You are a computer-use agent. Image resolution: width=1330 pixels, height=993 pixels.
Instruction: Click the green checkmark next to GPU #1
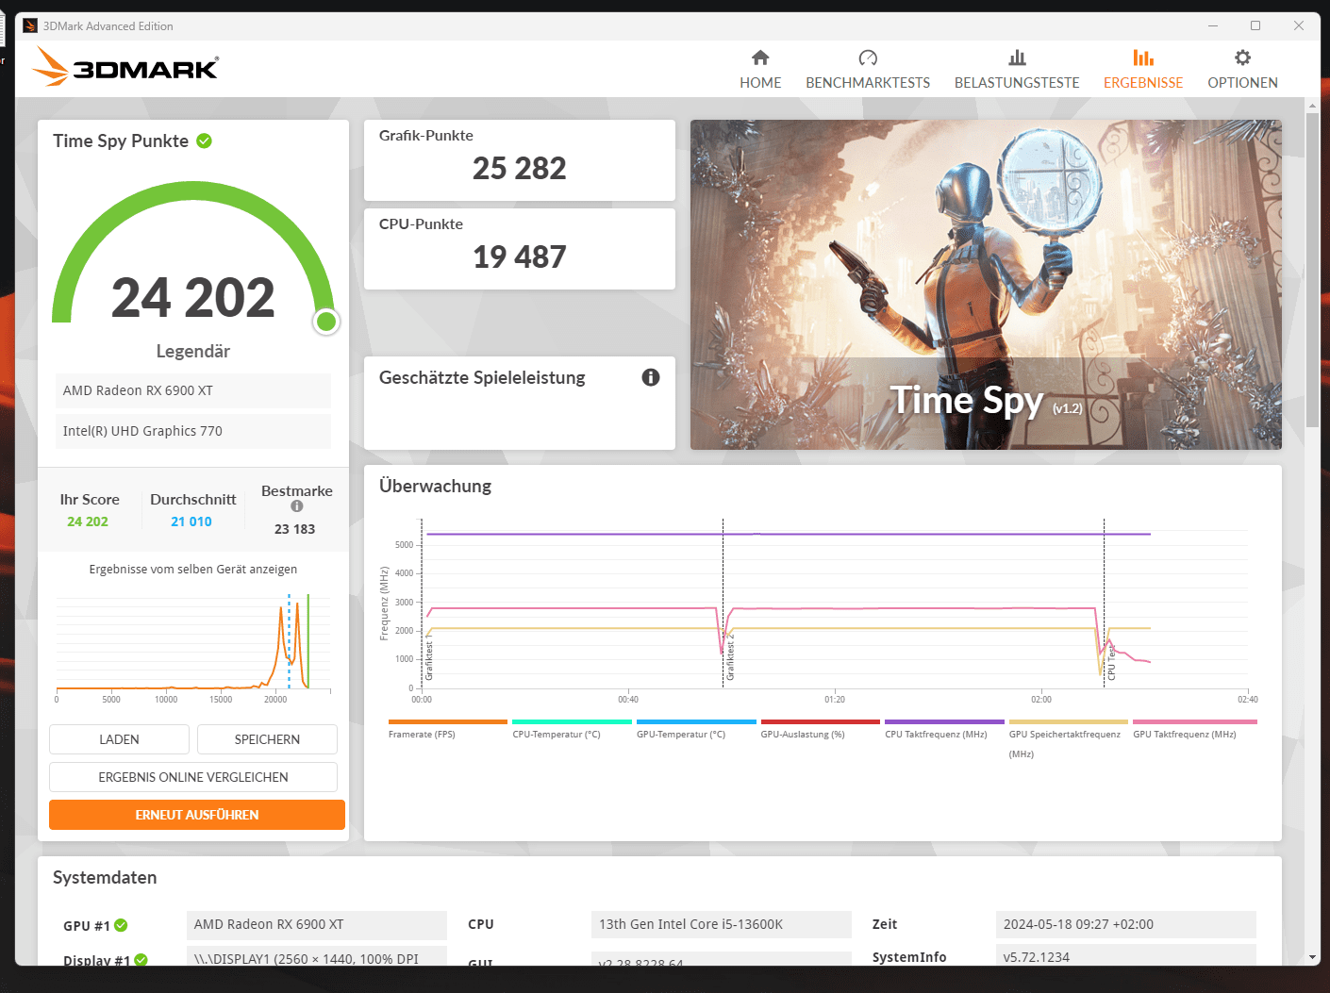121,925
